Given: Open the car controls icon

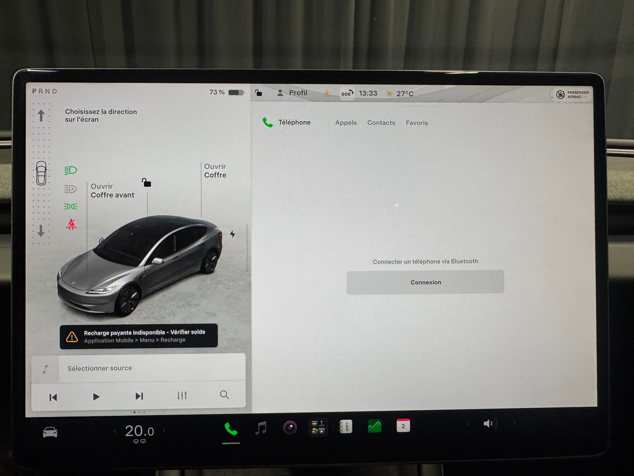Looking at the screenshot, I should [x=50, y=432].
